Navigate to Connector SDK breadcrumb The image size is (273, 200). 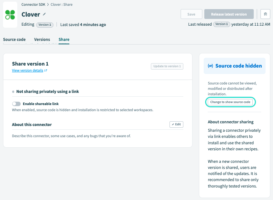point(33,4)
